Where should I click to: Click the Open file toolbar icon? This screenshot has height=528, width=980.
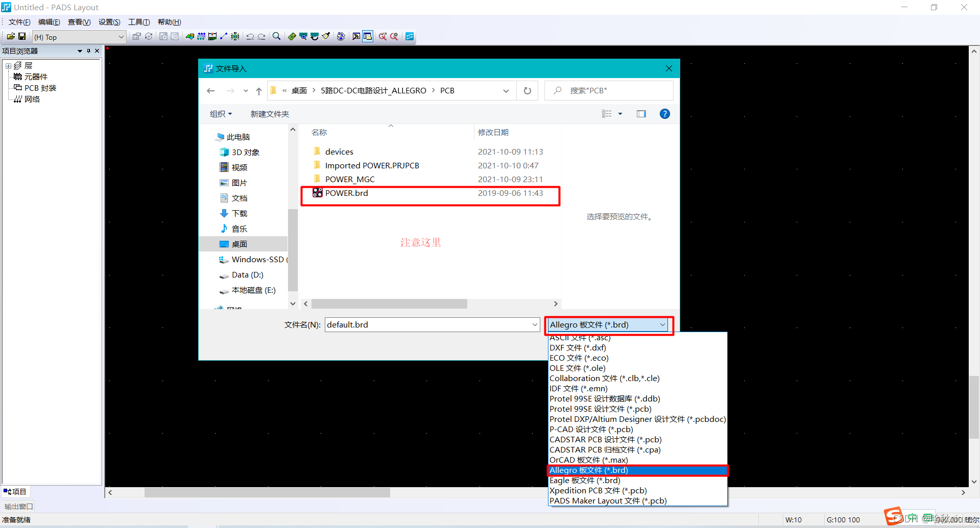(x=11, y=36)
